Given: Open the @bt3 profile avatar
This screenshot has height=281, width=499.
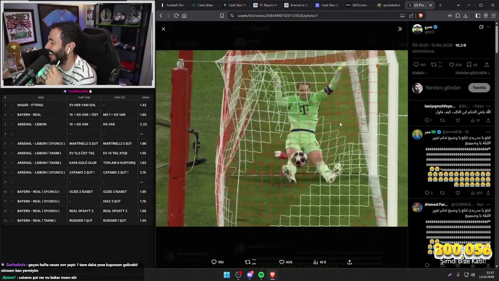Looking at the screenshot, I should click(418, 29).
